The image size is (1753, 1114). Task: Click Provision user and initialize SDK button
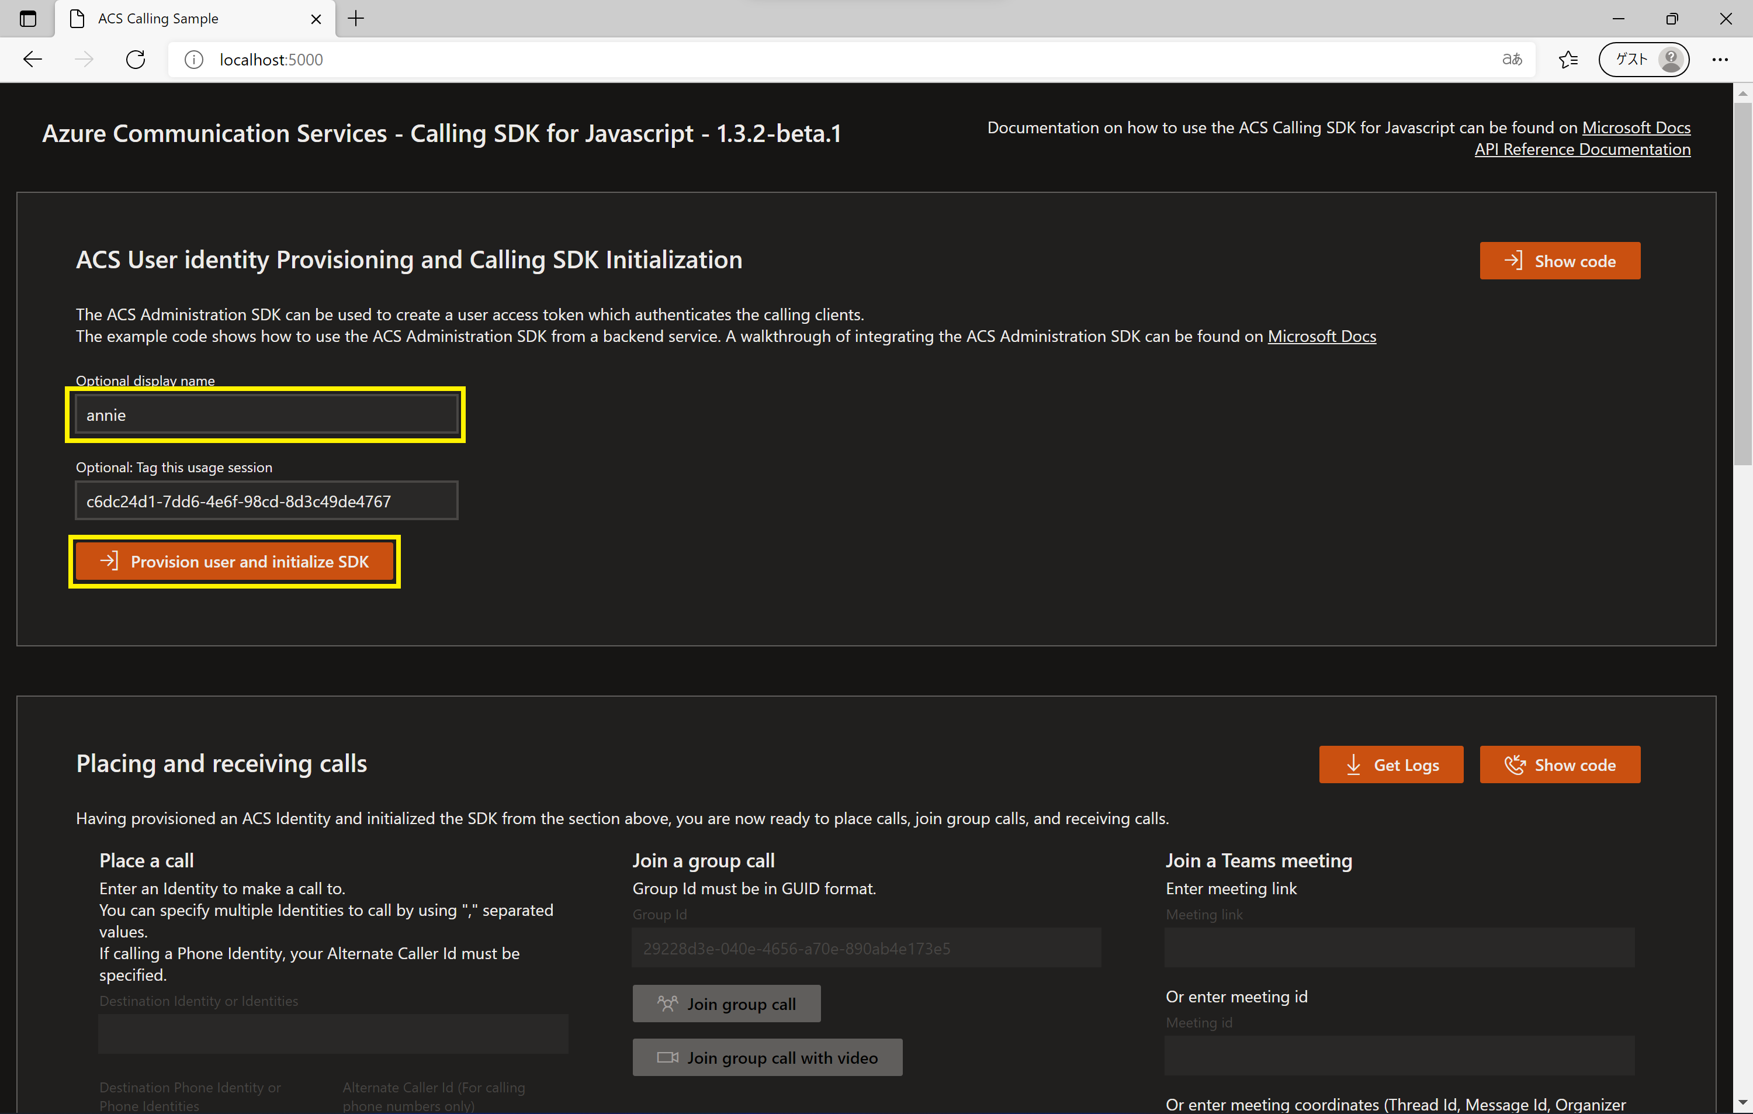point(234,561)
